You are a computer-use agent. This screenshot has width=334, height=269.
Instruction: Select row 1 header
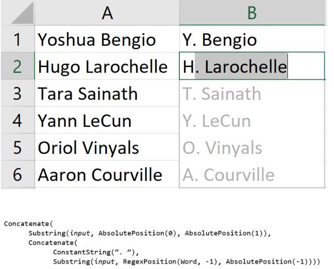pos(18,39)
